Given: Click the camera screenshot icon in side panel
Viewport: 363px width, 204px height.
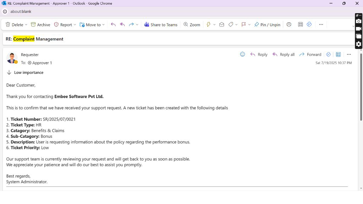Looking at the screenshot, I should click(x=359, y=21).
